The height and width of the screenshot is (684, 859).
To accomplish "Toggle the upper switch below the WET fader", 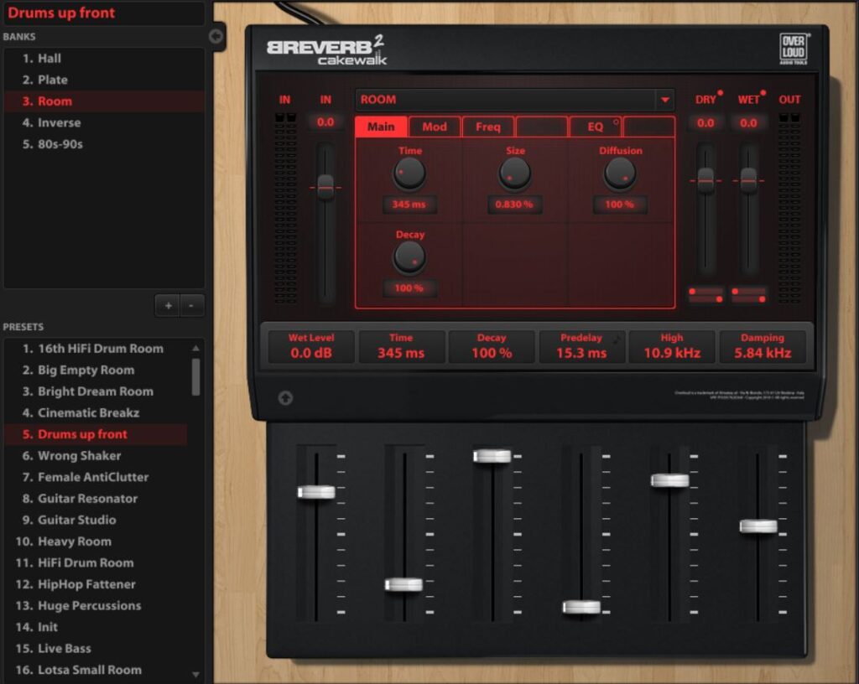I will point(749,291).
